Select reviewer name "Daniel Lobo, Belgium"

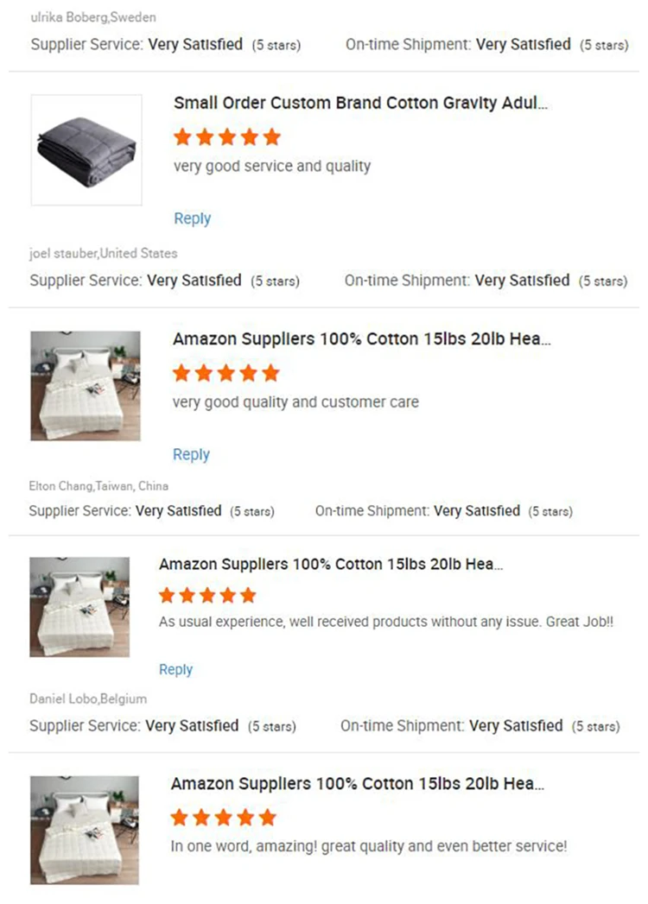coord(87,699)
